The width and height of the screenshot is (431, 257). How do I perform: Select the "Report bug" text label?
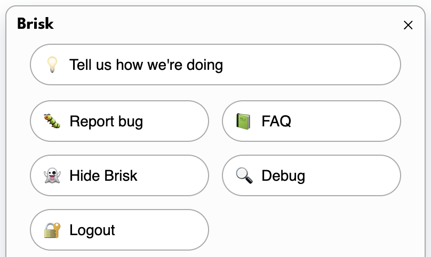(106, 121)
